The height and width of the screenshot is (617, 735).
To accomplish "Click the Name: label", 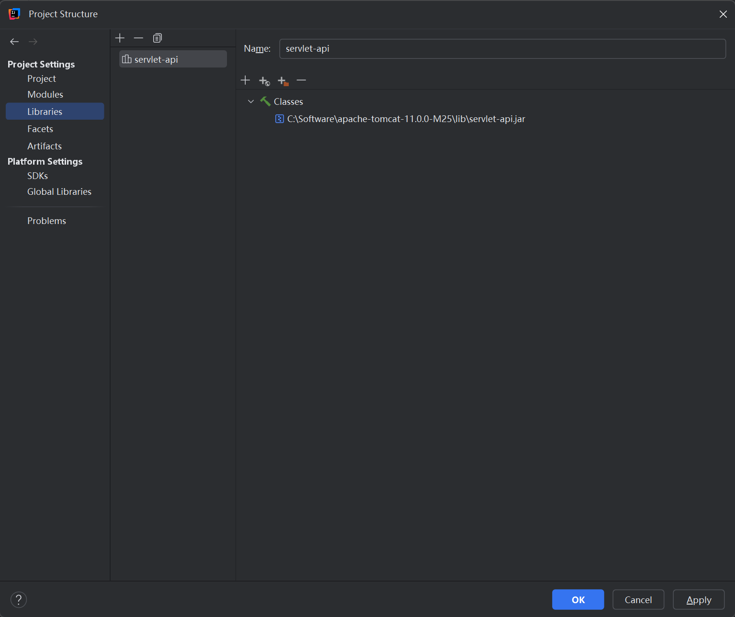I will (257, 49).
